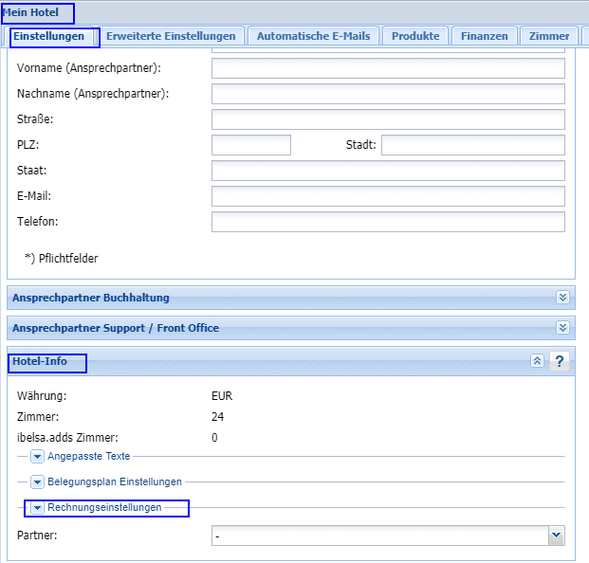Image resolution: width=589 pixels, height=563 pixels.
Task: Focus the Nachname (Ansprechpartner) text field
Action: pos(388,94)
